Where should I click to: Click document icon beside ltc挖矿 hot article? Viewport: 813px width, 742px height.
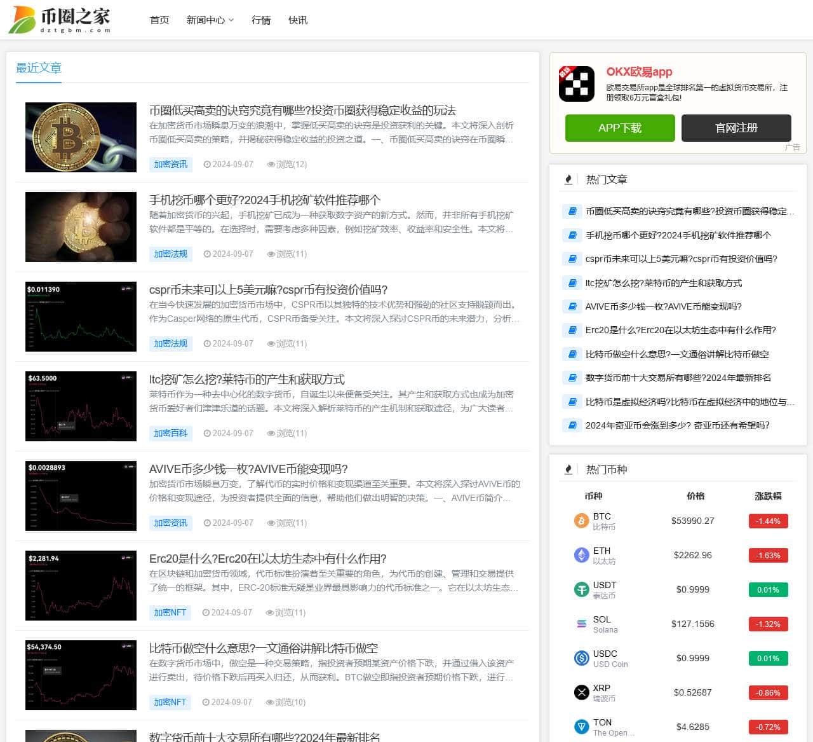572,283
